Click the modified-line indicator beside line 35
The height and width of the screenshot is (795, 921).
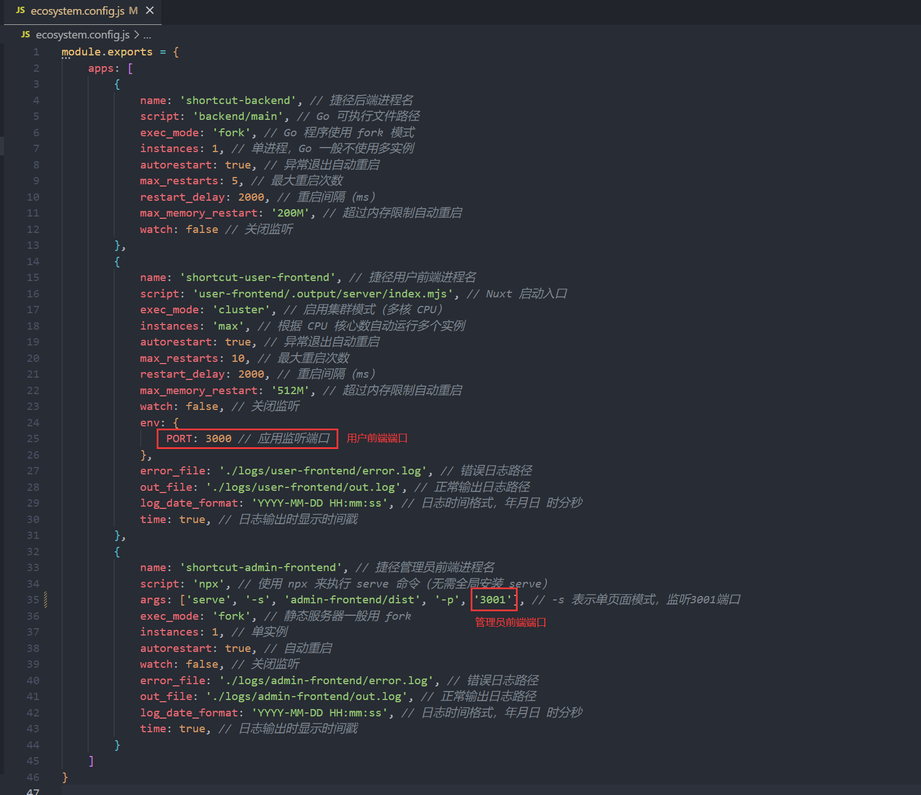click(45, 600)
